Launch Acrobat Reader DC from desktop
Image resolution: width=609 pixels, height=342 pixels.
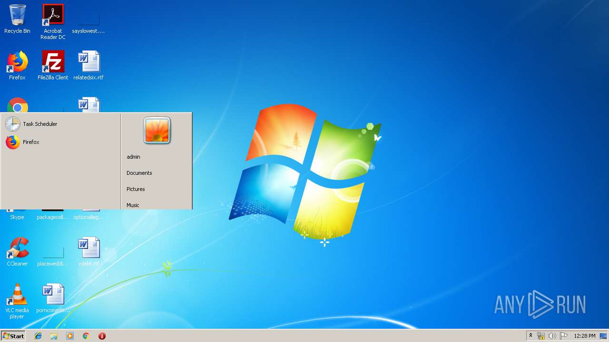(x=53, y=22)
